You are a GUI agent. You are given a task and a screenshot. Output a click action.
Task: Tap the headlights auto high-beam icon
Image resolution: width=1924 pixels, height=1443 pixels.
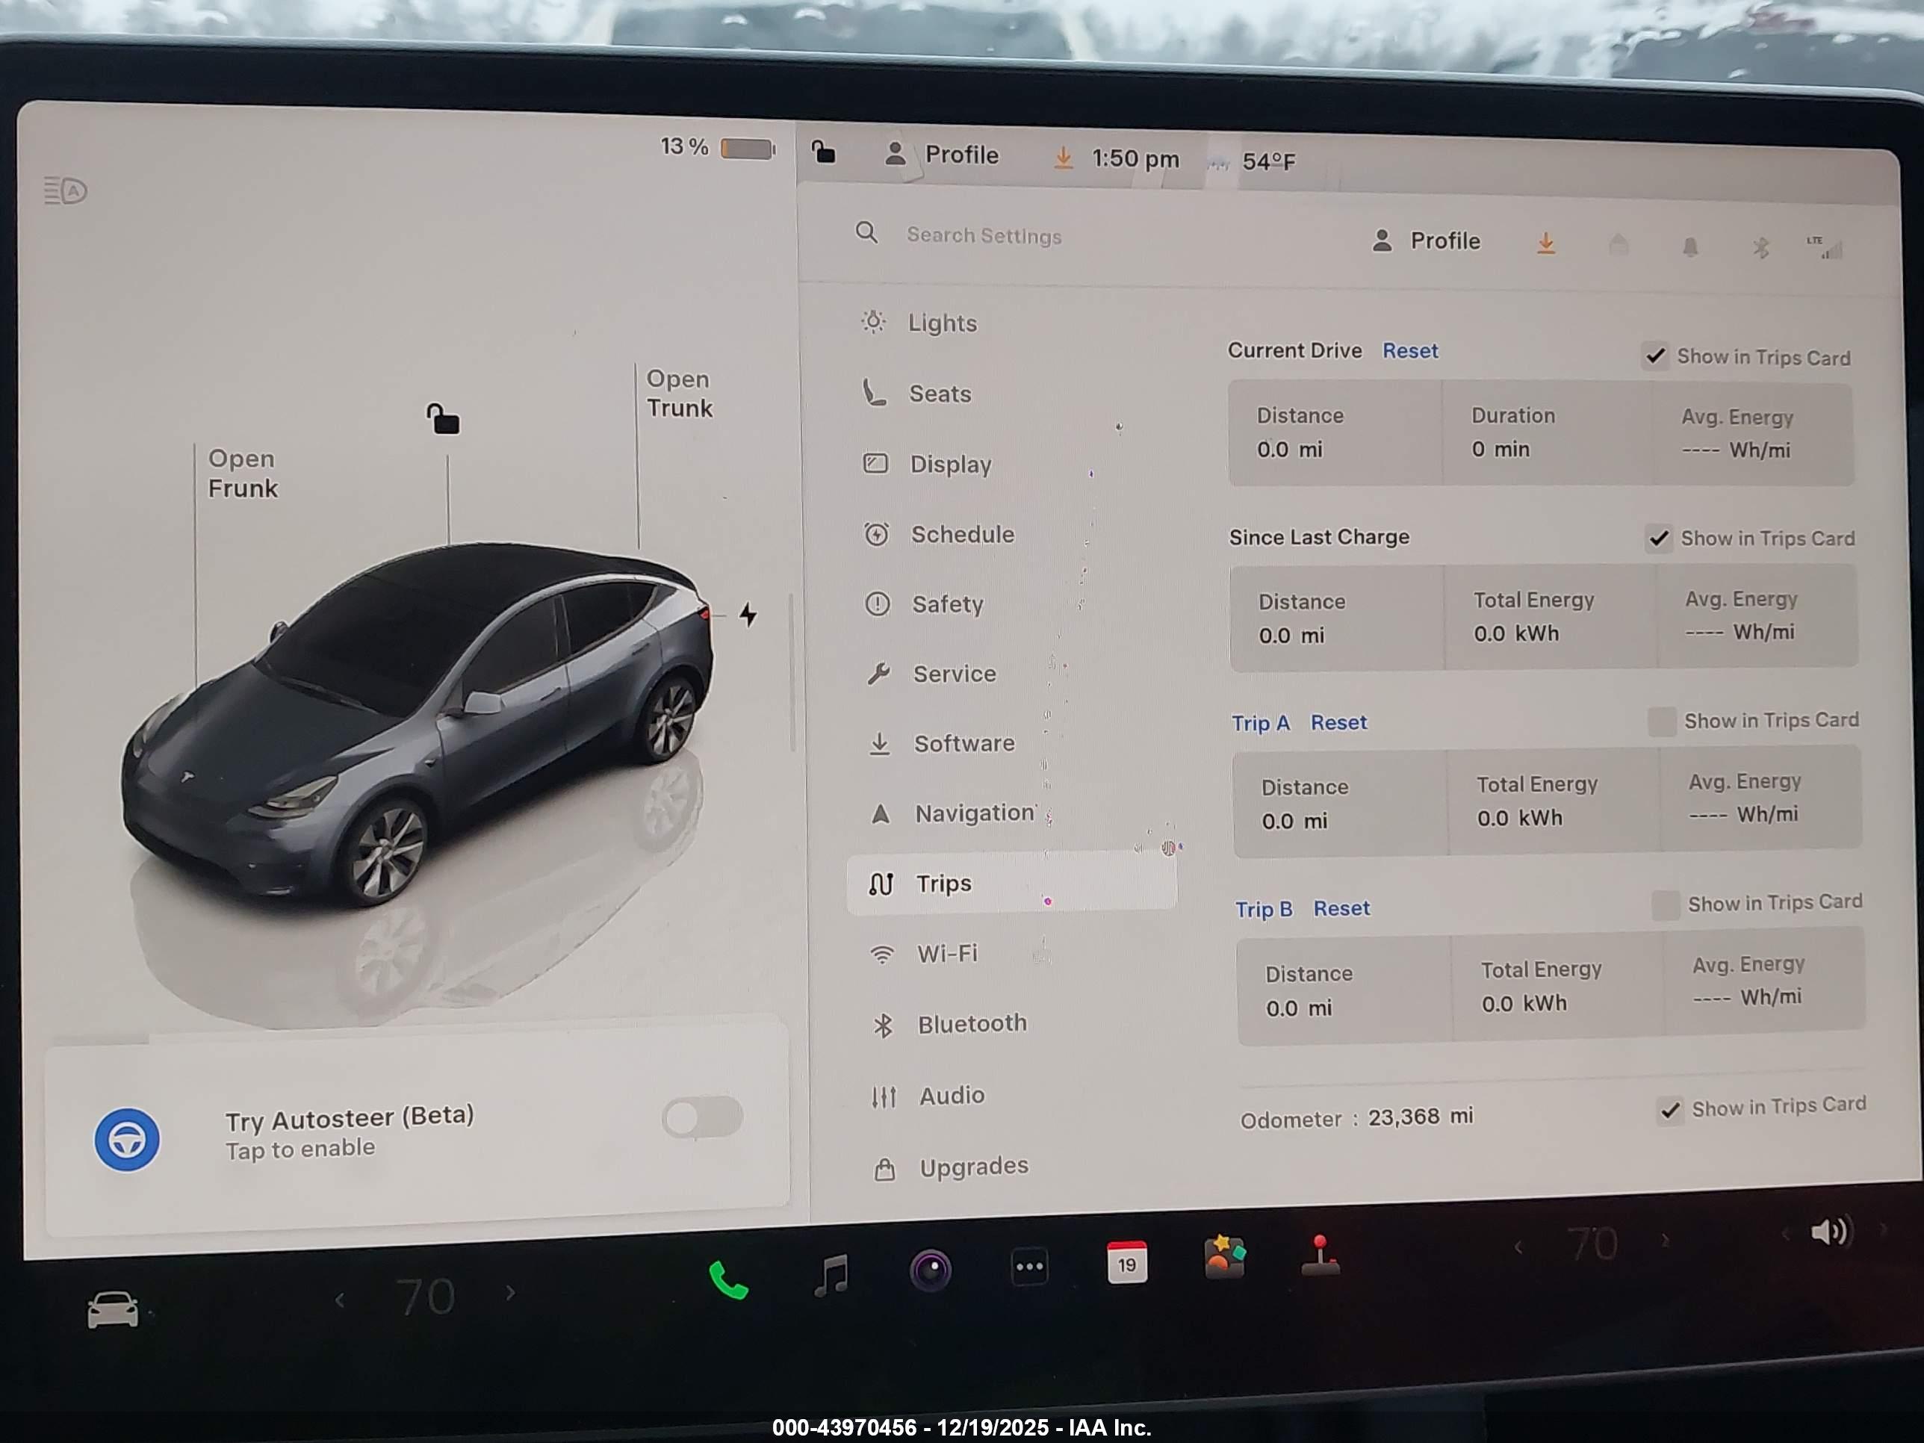coord(65,190)
